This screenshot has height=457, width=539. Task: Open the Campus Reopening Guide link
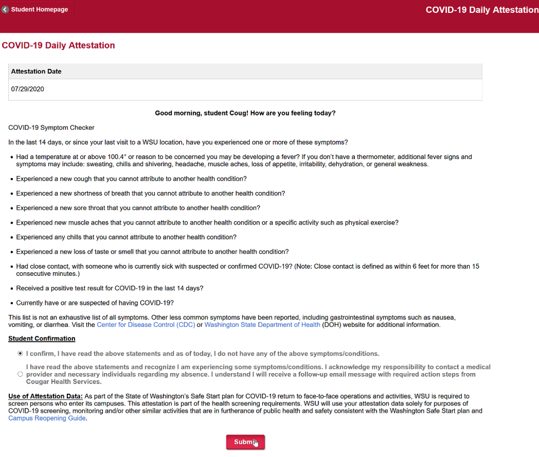click(x=47, y=418)
